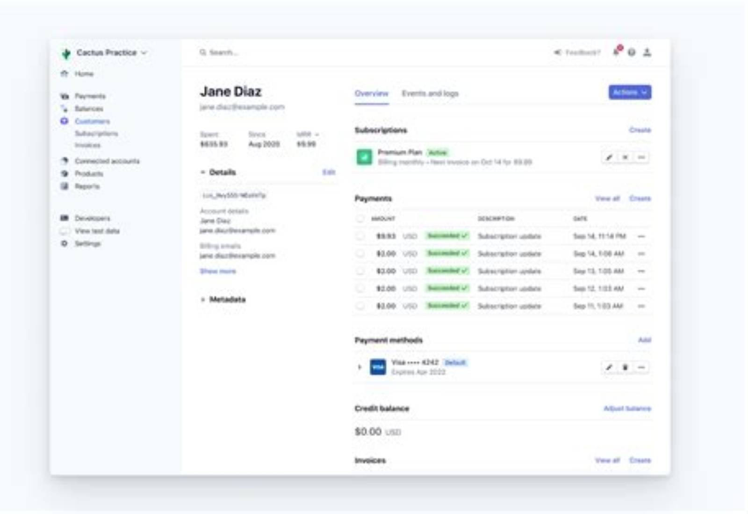Open the Actions dropdown button

tap(630, 93)
